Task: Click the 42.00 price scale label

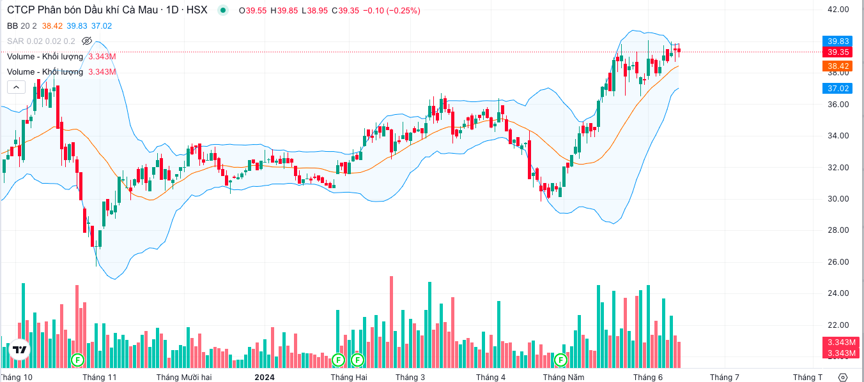Action: click(x=838, y=10)
